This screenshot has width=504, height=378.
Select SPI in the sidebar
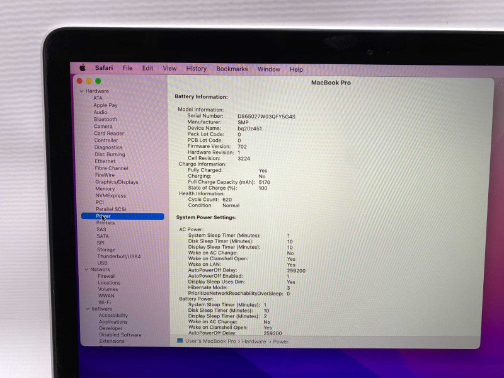click(x=101, y=243)
